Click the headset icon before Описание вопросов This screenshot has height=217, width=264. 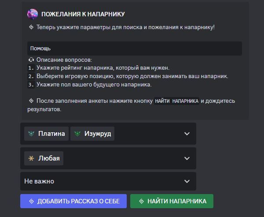[31, 60]
